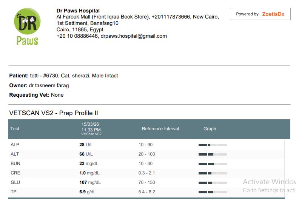Image resolution: width=296 pixels, height=199 pixels.
Task: Click the BUN result graph bar
Action: (213, 164)
